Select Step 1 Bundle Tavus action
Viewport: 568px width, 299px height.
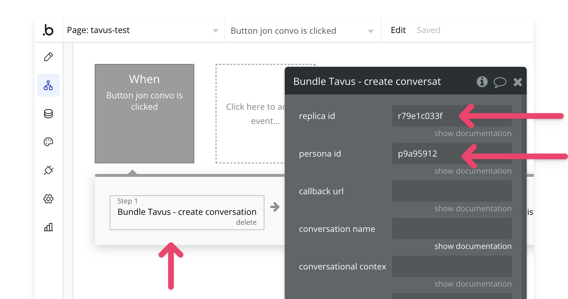click(x=187, y=213)
